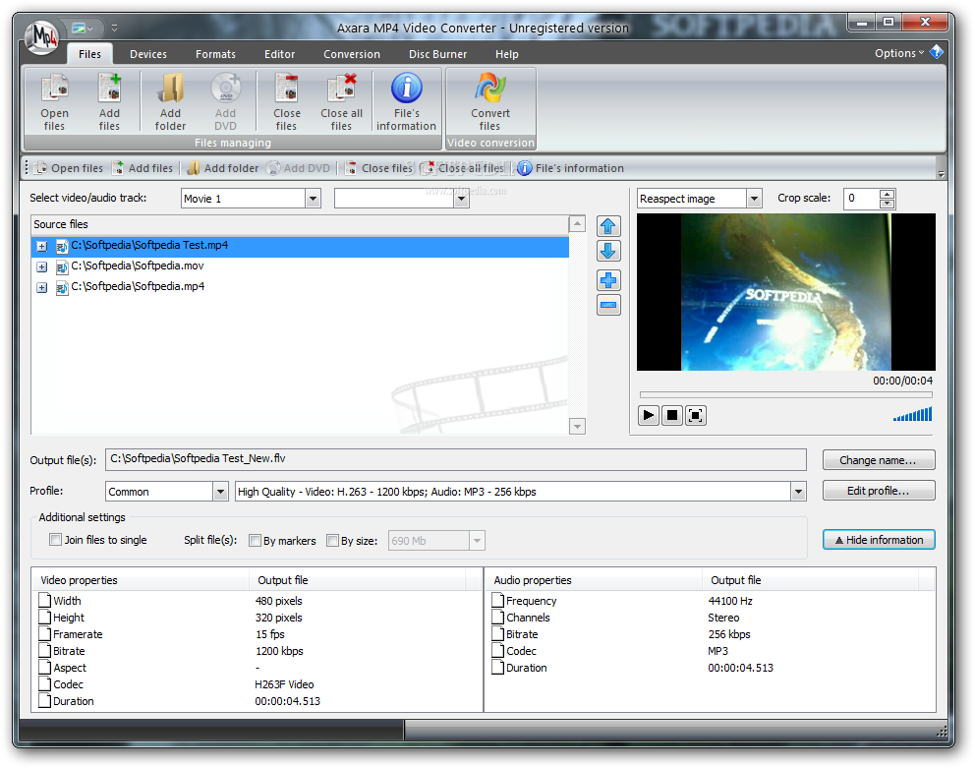Click the round MP4 application logo button
Viewport: 975px width, 768px height.
42,37
